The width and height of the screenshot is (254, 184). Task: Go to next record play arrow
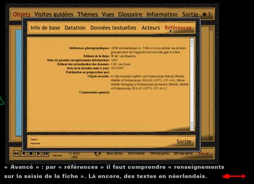click(38, 154)
